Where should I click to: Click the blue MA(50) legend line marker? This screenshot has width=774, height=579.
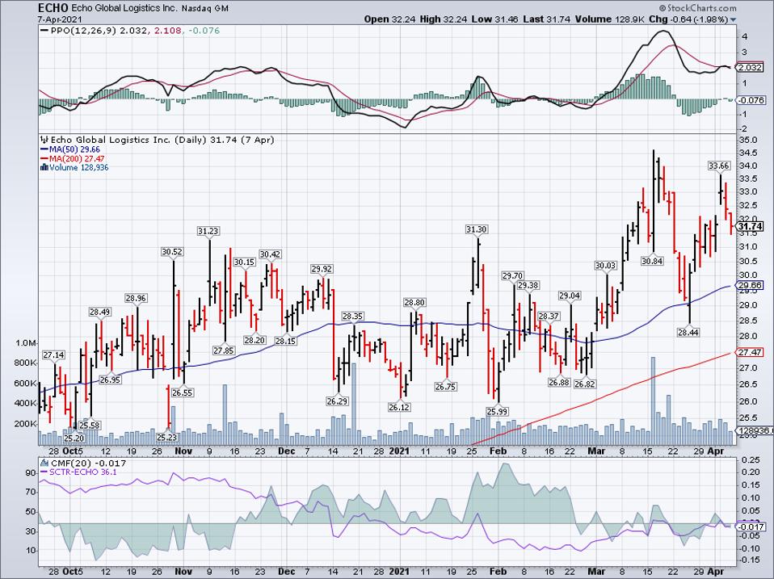pos(44,149)
